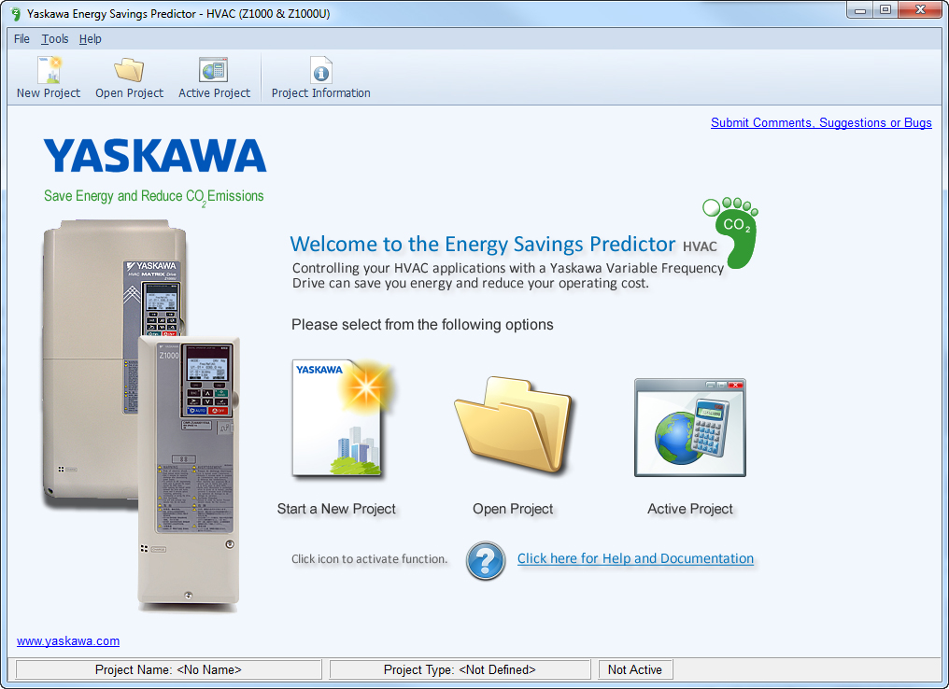Click the Start a New Project label
Image resolution: width=949 pixels, height=689 pixels.
coord(336,509)
